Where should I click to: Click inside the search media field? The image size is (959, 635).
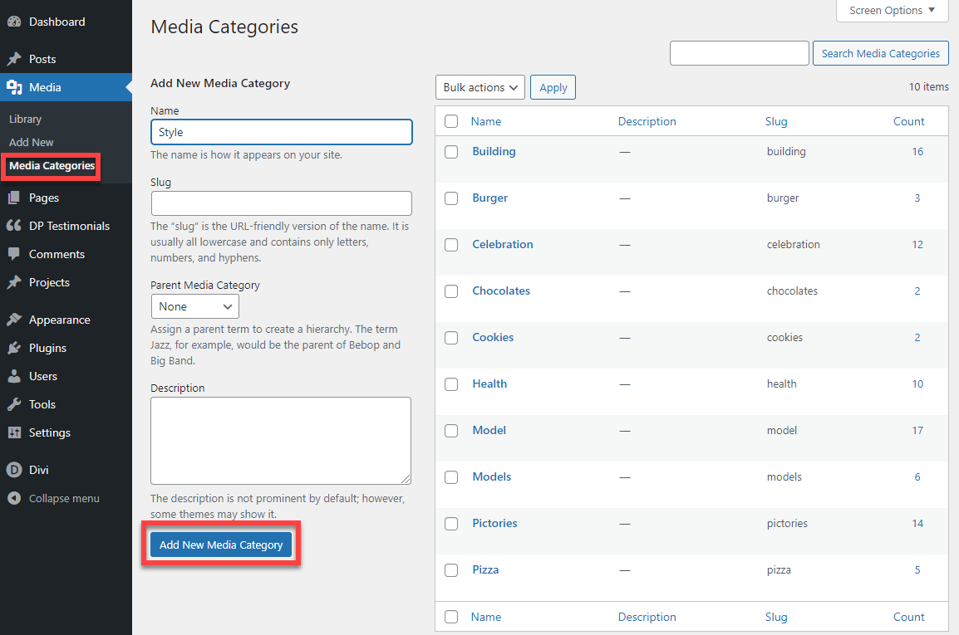coord(739,52)
